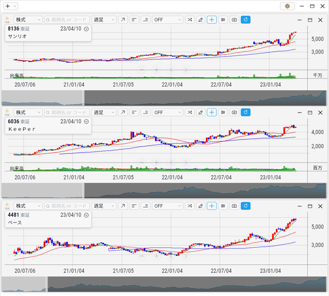This screenshot has width=329, height=296.
Task: Click the Hot flame icon in Sanrio panel
Action: coord(7,20)
